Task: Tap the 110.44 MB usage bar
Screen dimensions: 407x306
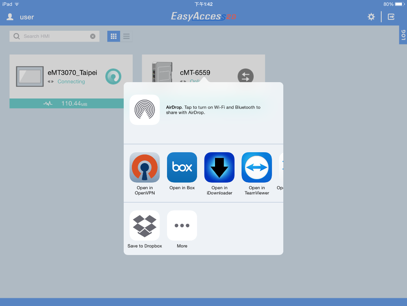Action: click(x=66, y=104)
